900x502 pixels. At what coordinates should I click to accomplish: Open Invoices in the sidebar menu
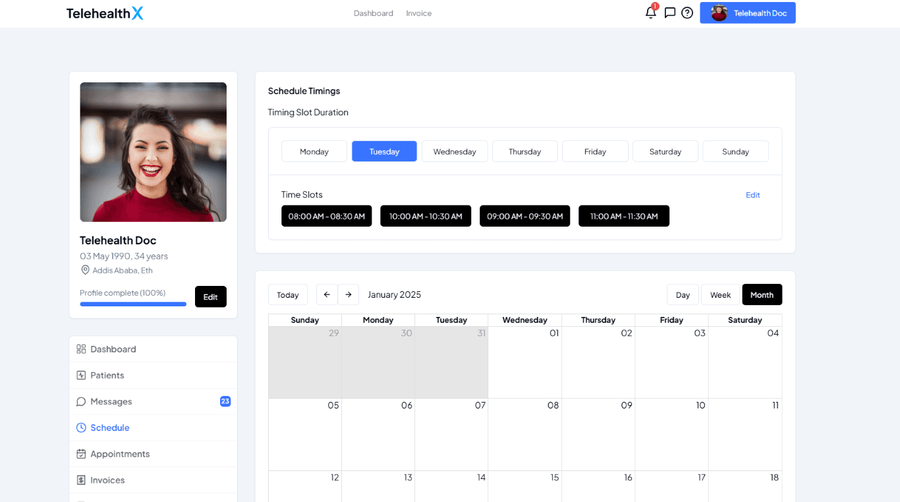(x=153, y=480)
